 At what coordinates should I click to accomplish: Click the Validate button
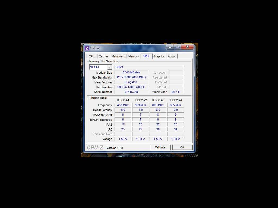[x=160, y=147]
